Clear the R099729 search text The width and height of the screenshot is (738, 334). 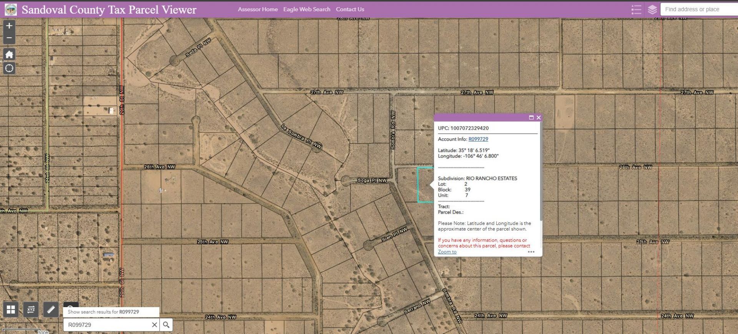(155, 325)
